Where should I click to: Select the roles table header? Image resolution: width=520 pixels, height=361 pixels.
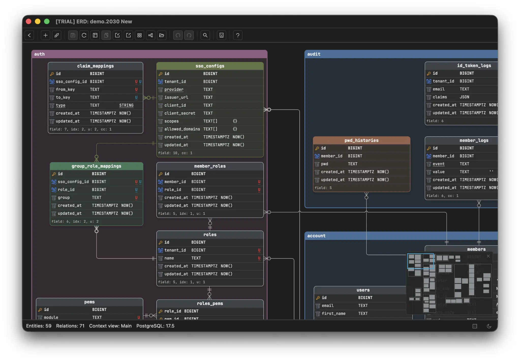[x=210, y=235]
